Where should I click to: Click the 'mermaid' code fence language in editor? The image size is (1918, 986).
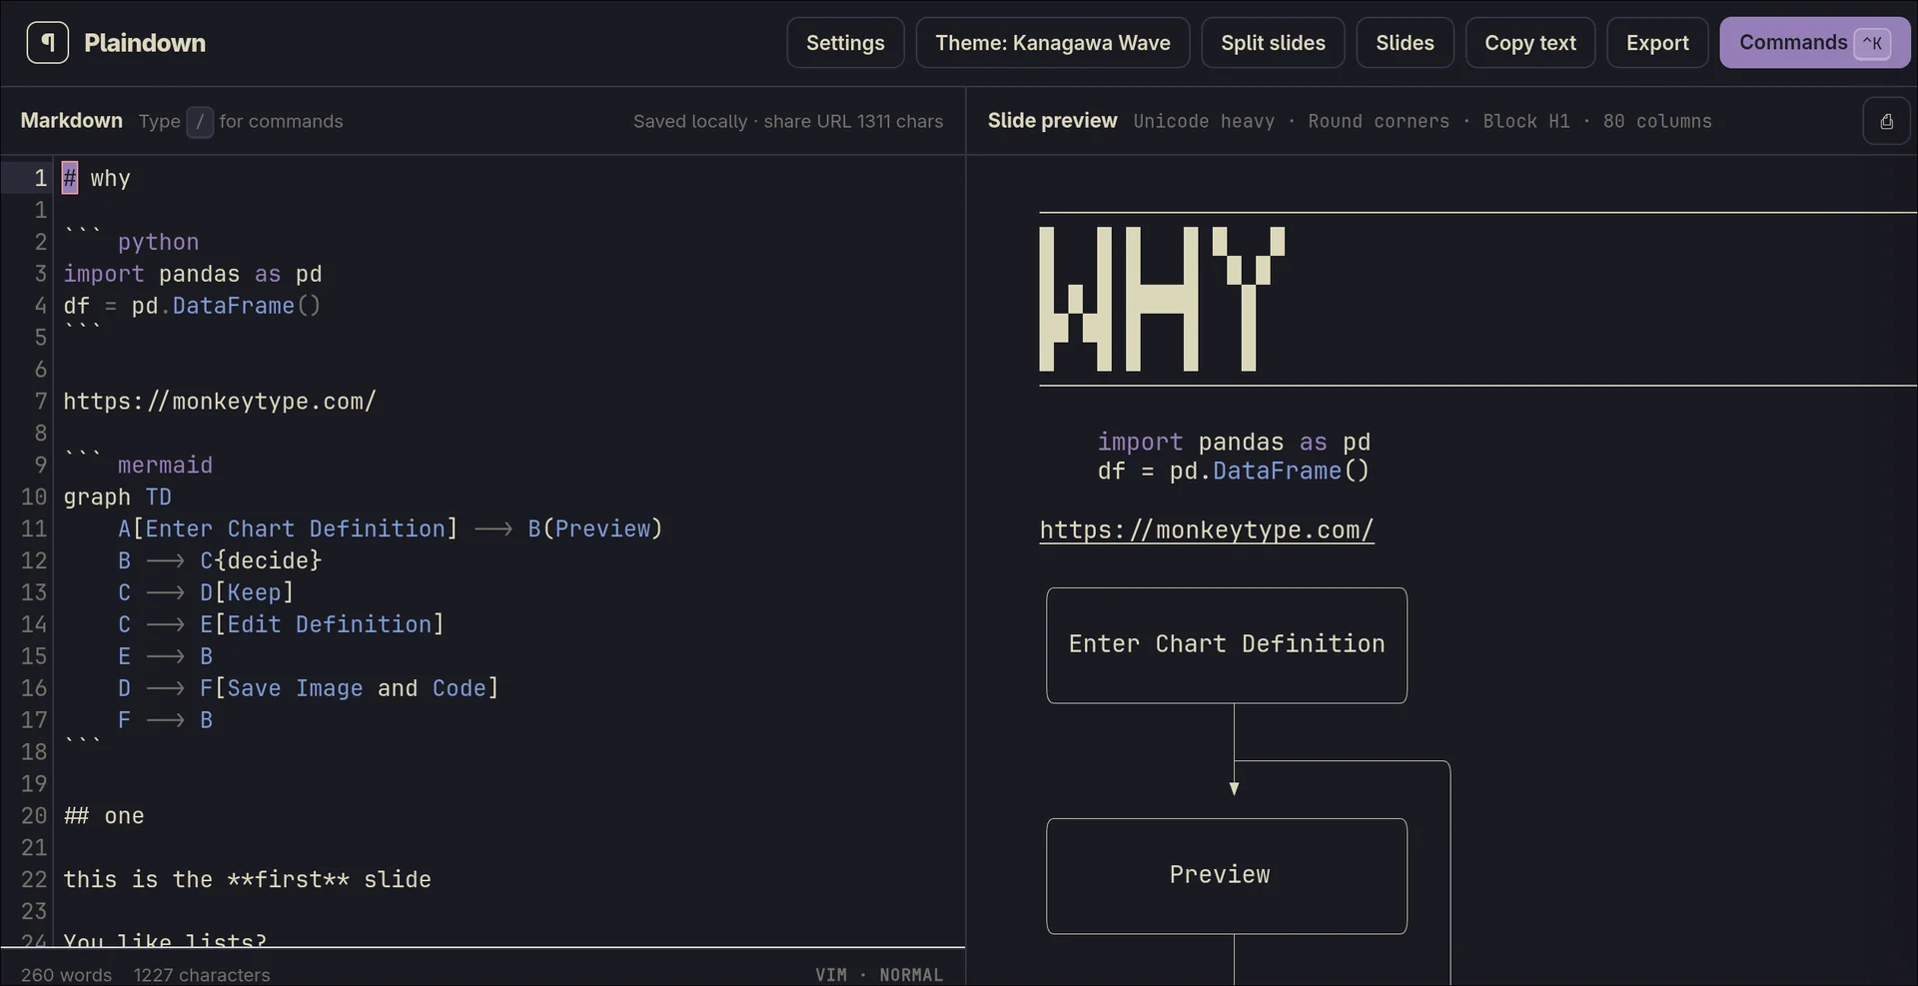tap(165, 466)
